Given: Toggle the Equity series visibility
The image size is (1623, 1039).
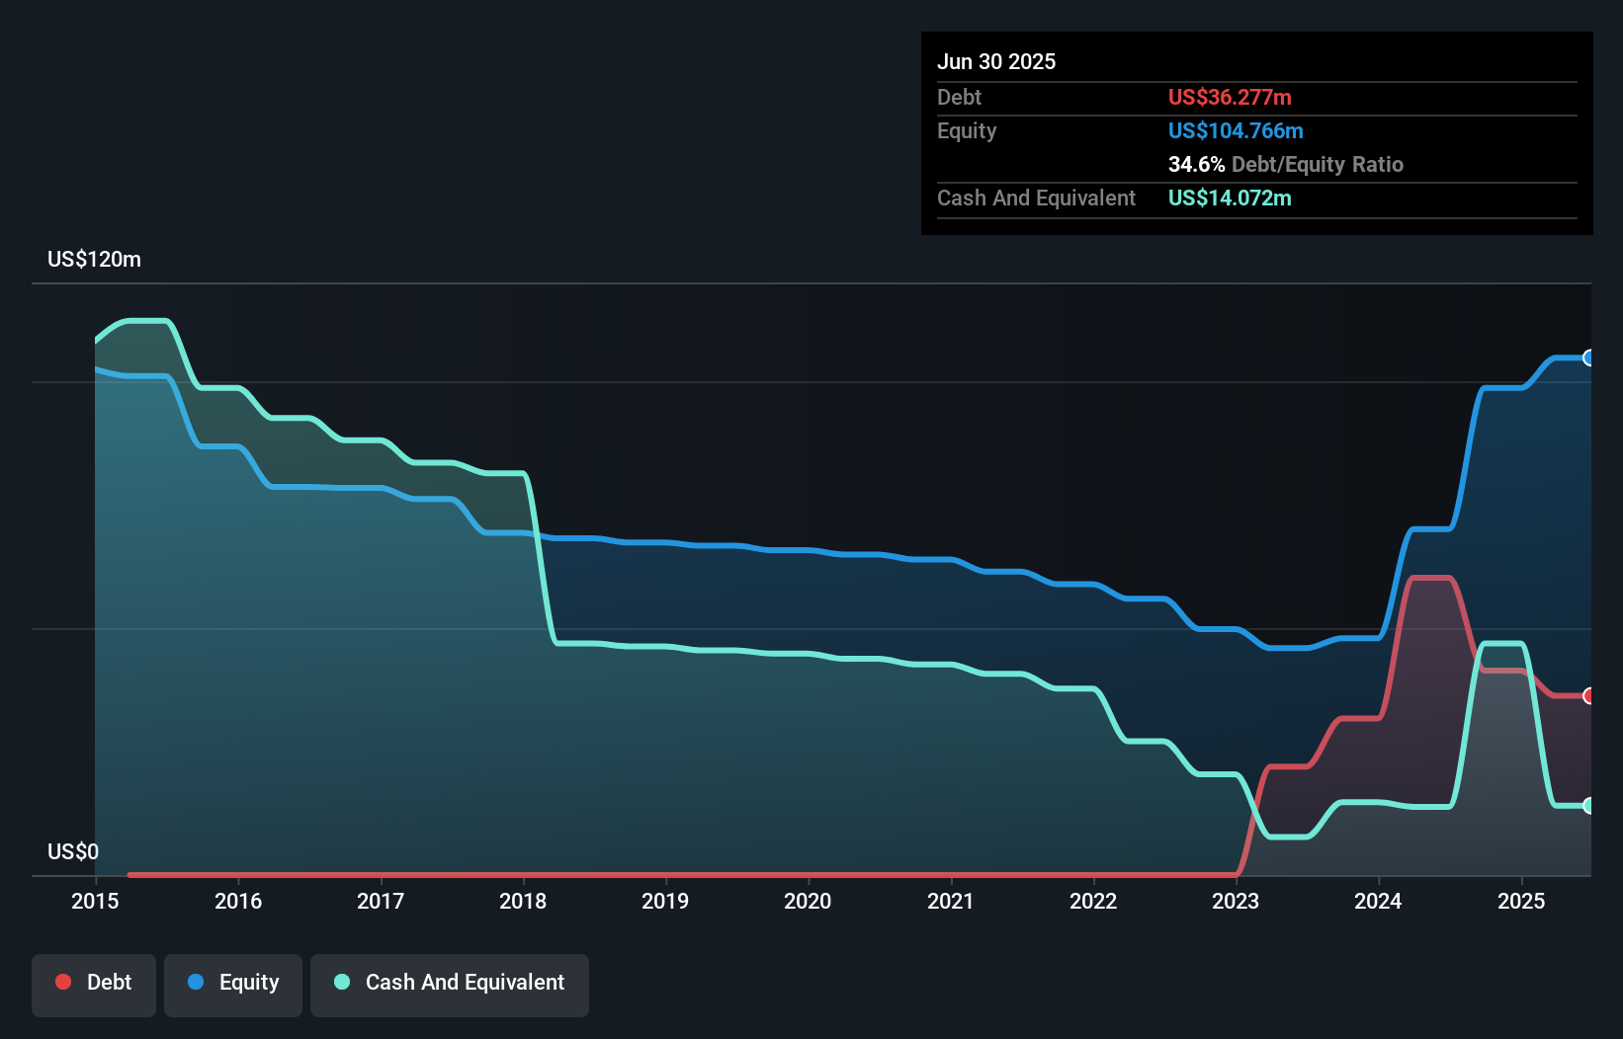Looking at the screenshot, I should [232, 983].
